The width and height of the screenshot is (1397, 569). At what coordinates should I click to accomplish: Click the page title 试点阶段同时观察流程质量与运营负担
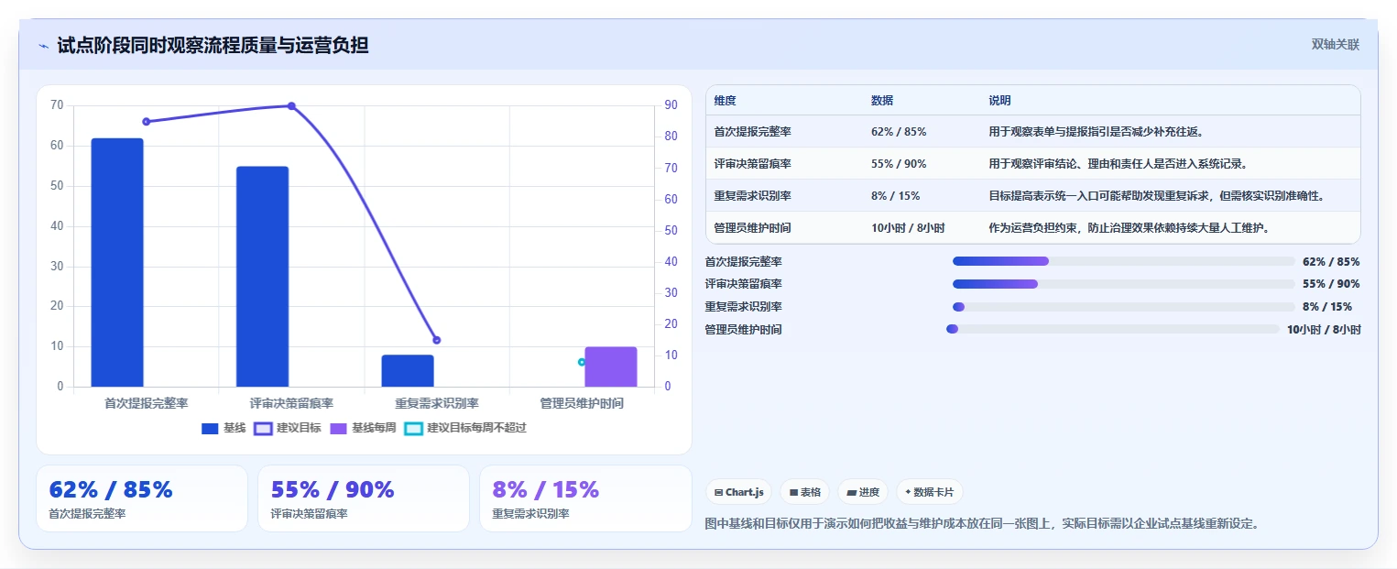[213, 45]
